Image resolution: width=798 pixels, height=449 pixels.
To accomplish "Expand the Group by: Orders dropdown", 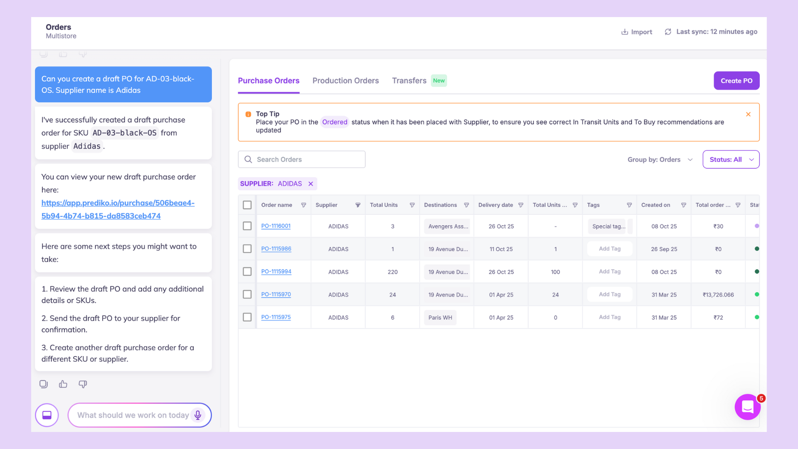I will [x=660, y=160].
